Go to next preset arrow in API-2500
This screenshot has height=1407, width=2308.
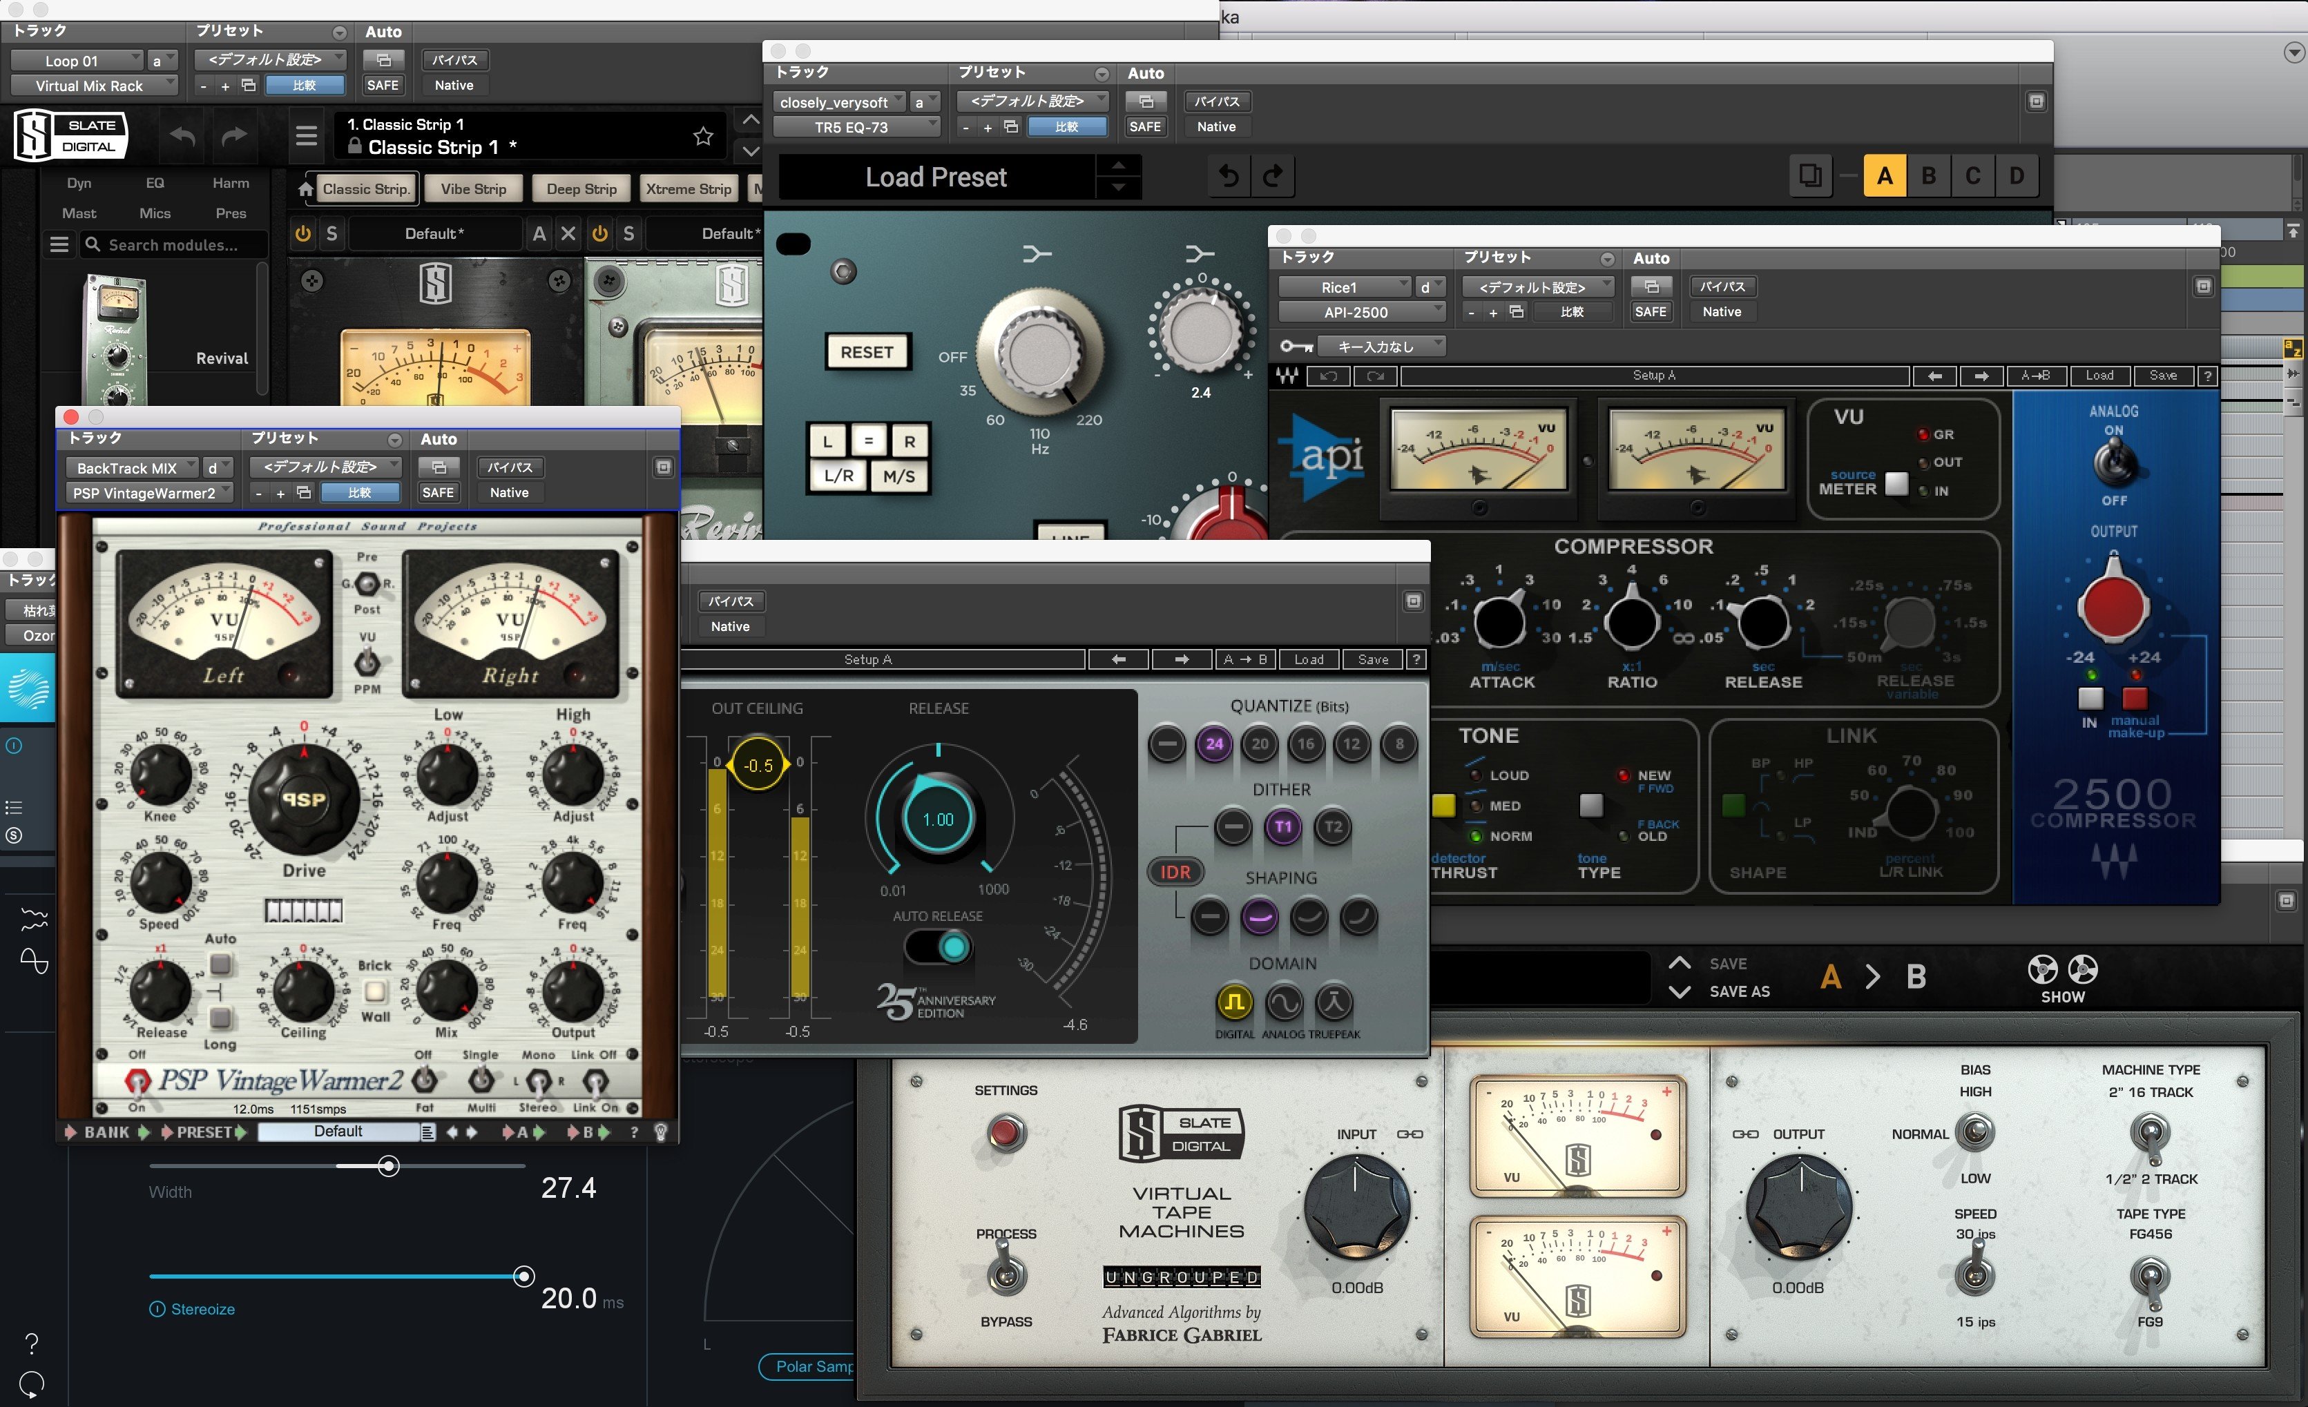click(x=1980, y=376)
